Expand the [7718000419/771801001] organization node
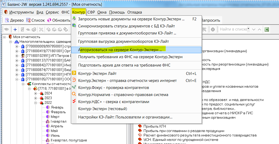The height and width of the screenshot is (144, 279). coord(17,51)
